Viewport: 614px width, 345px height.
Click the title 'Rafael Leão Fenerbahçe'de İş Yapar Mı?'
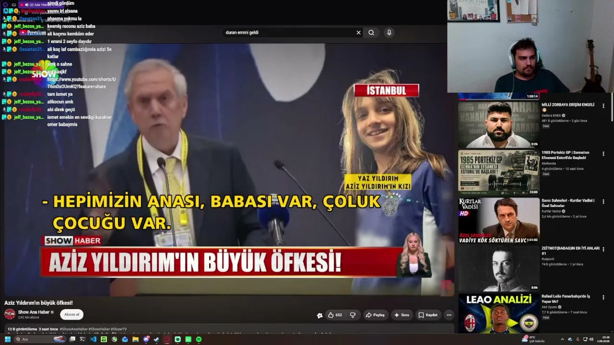566,299
